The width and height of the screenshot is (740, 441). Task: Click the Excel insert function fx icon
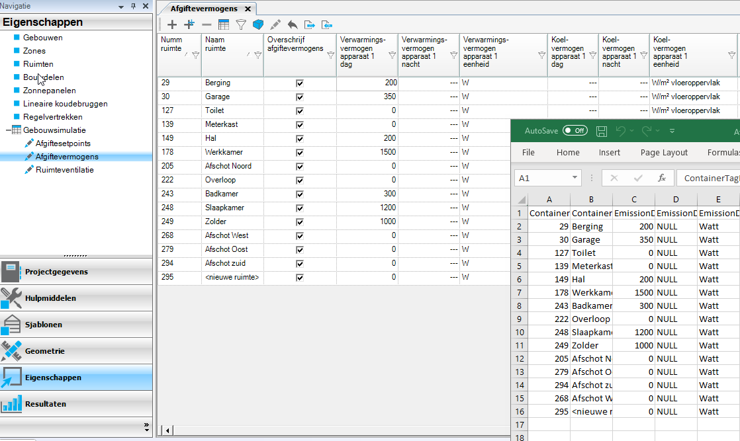pos(661,179)
